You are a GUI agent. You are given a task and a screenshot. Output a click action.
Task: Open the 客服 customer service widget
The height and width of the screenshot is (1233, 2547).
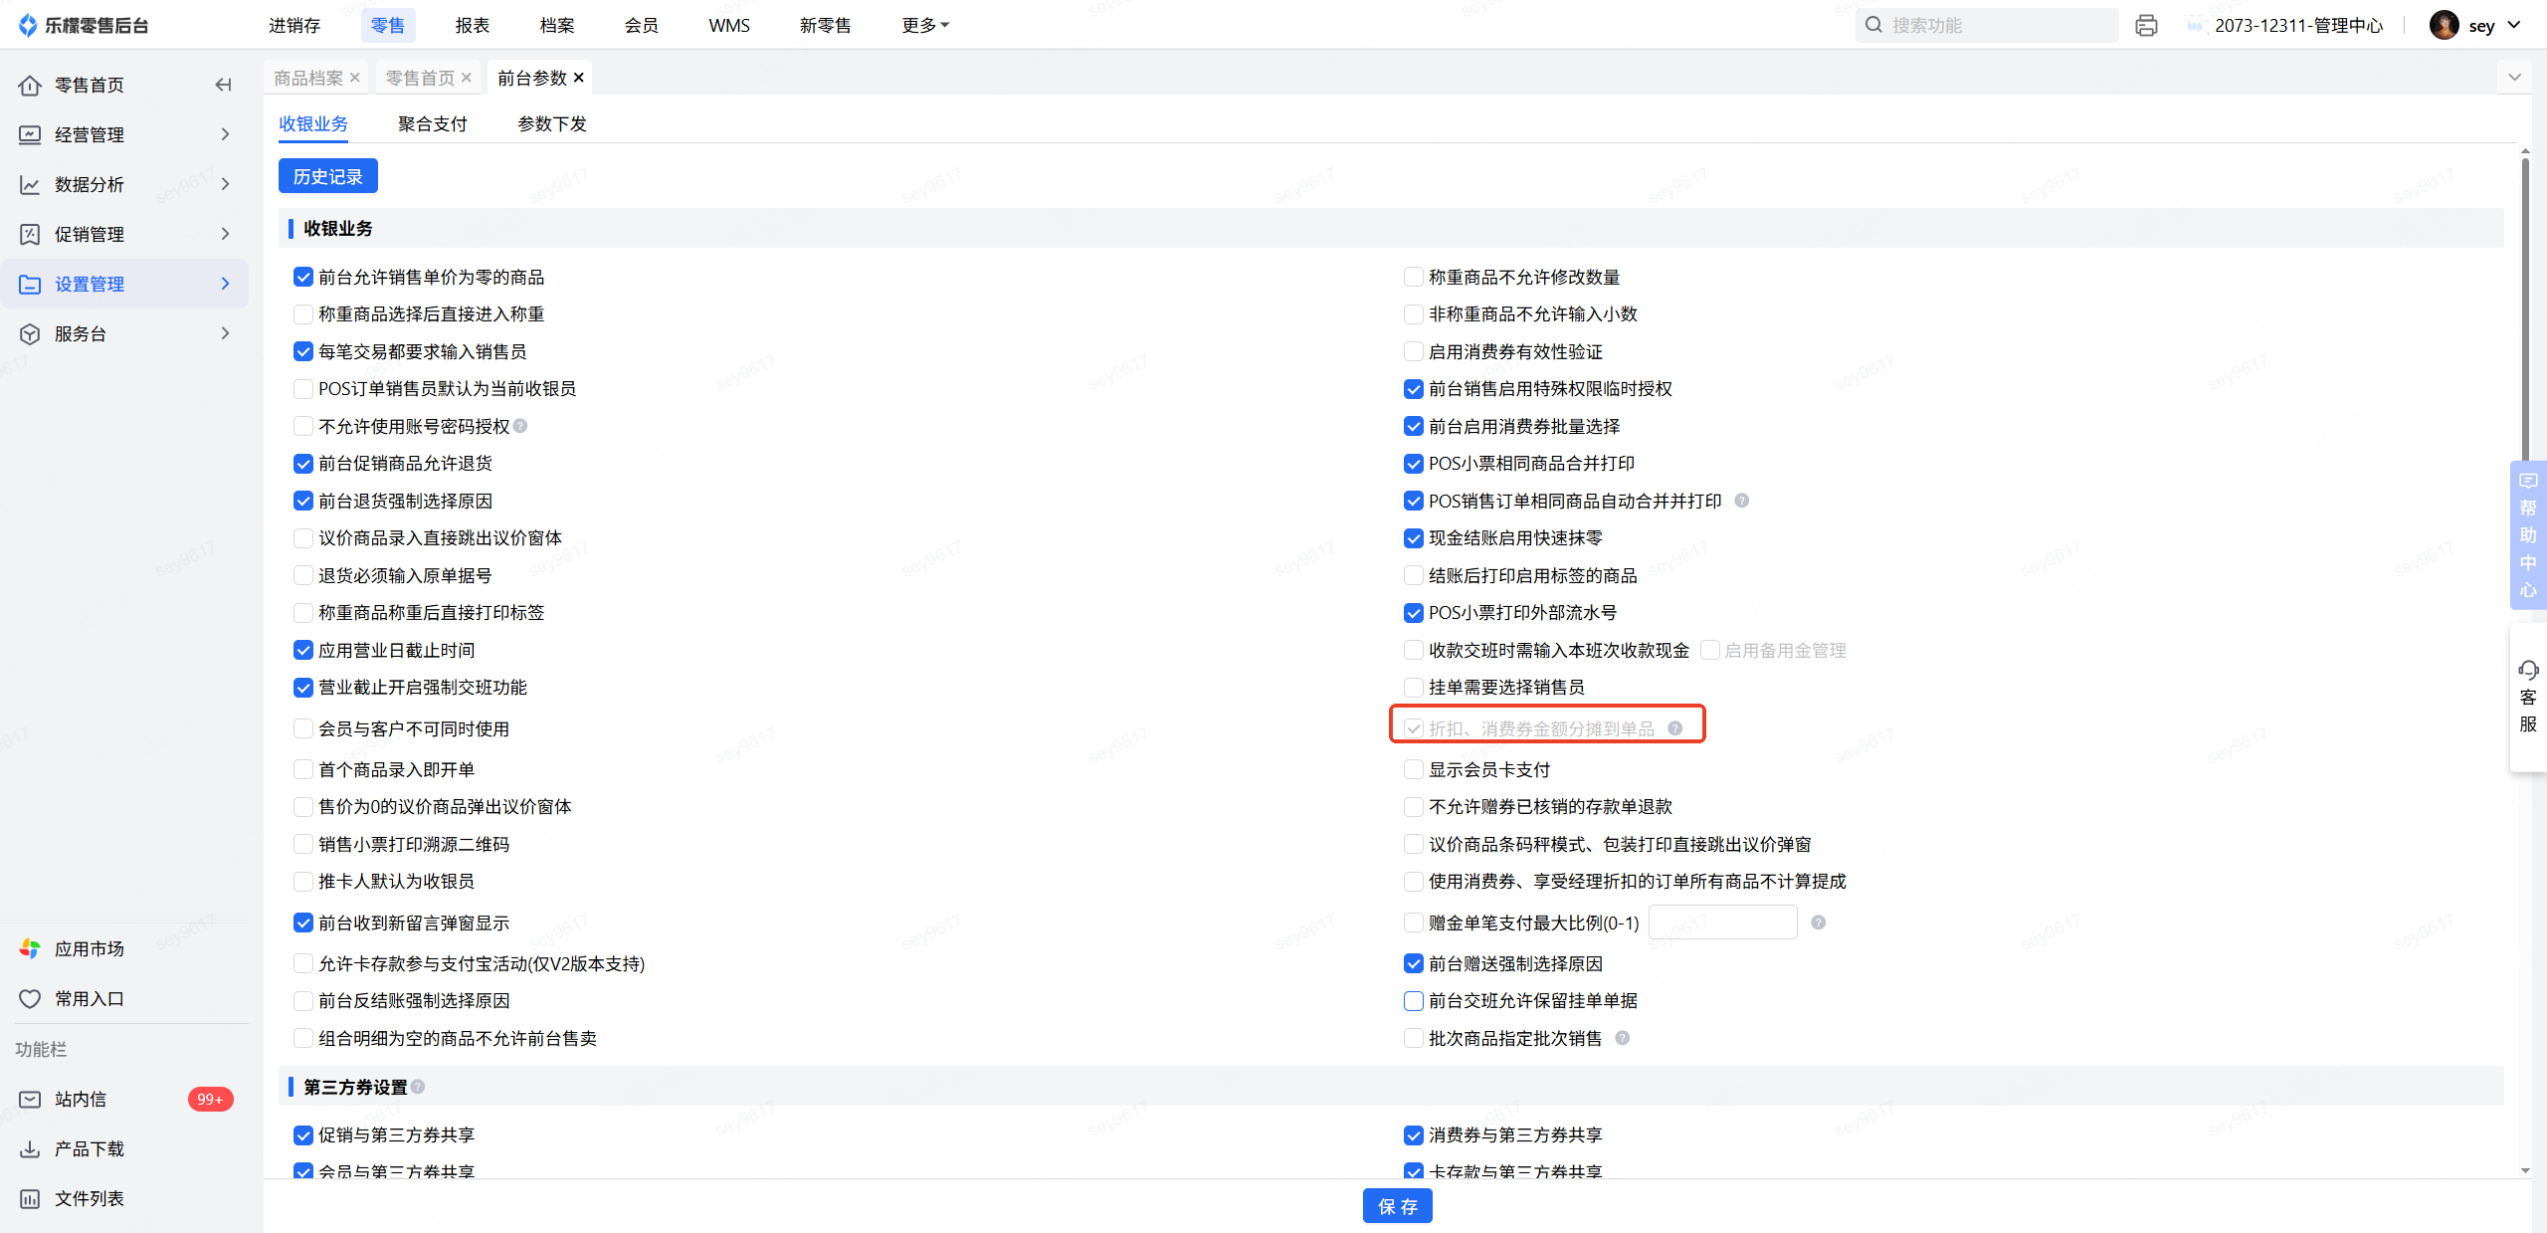pos(2528,697)
